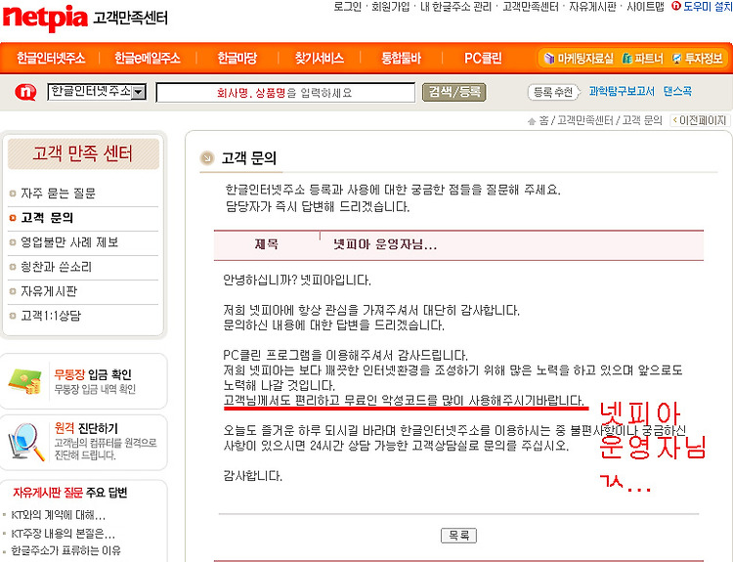
Task: Open 한글마당 main menu
Action: (x=237, y=58)
